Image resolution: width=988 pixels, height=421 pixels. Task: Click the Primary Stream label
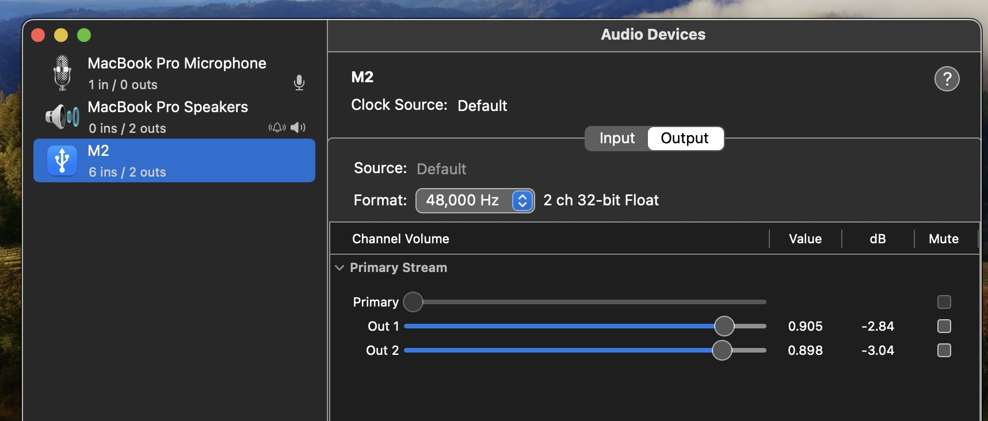398,267
